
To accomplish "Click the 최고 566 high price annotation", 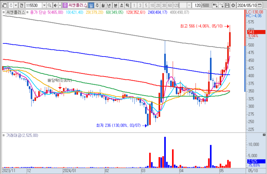I will [x=201, y=26].
